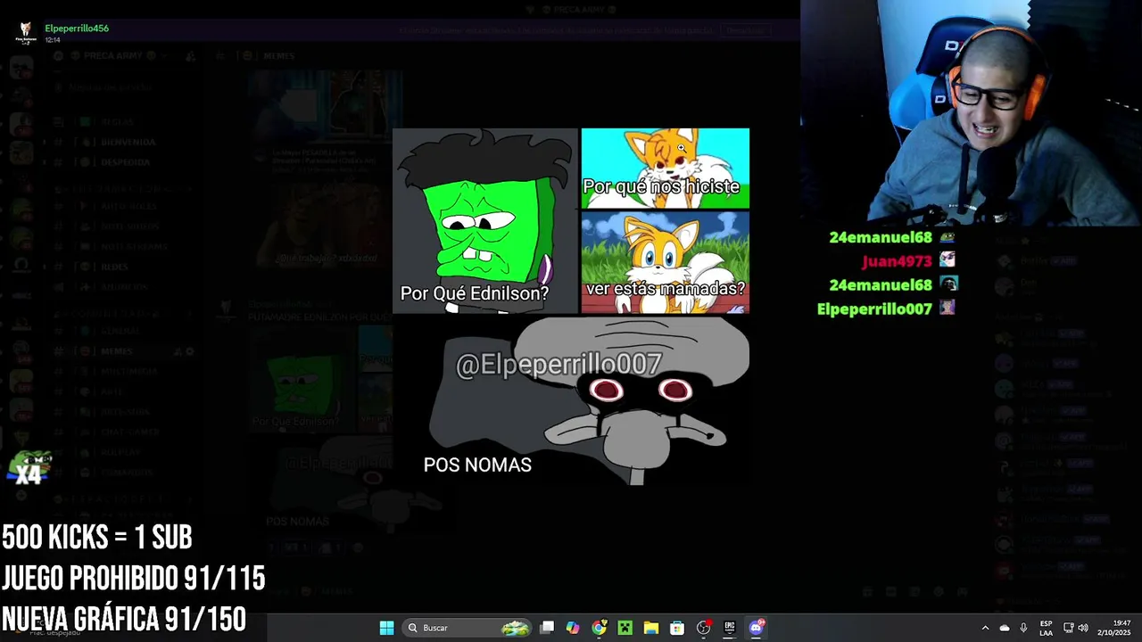This screenshot has width=1142, height=642.
Task: Open Microsoft Store from the taskbar
Action: click(677, 628)
